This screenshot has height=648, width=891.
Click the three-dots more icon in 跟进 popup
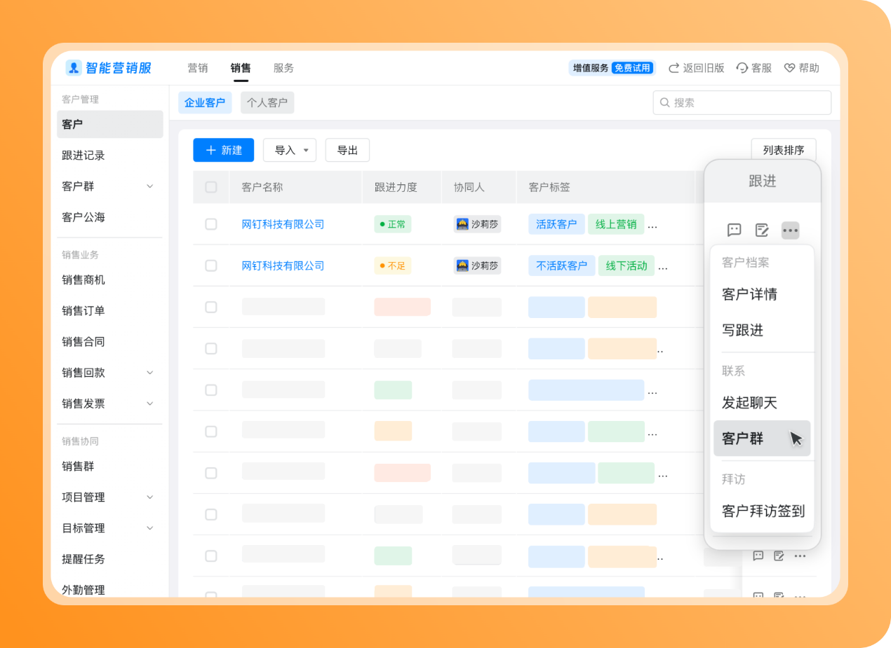pyautogui.click(x=790, y=230)
